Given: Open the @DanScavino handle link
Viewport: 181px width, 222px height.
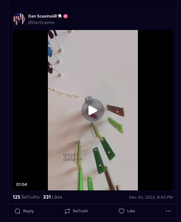Looking at the screenshot, I should click(41, 22).
